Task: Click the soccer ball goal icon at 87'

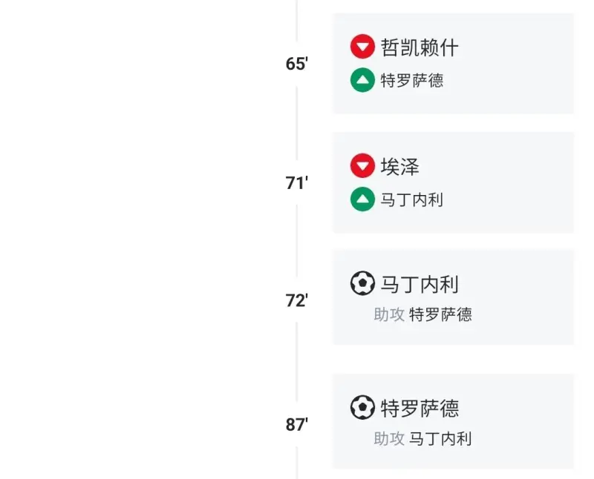Action: pyautogui.click(x=362, y=407)
